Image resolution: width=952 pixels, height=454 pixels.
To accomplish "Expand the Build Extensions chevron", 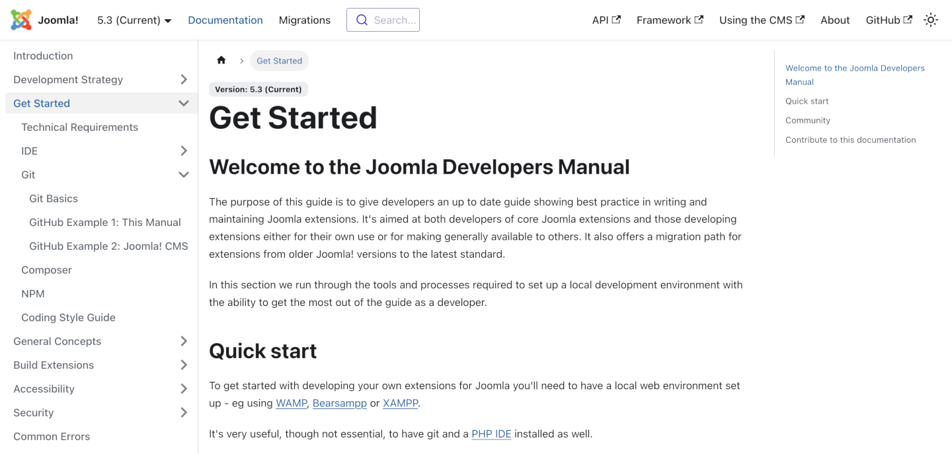I will point(184,365).
